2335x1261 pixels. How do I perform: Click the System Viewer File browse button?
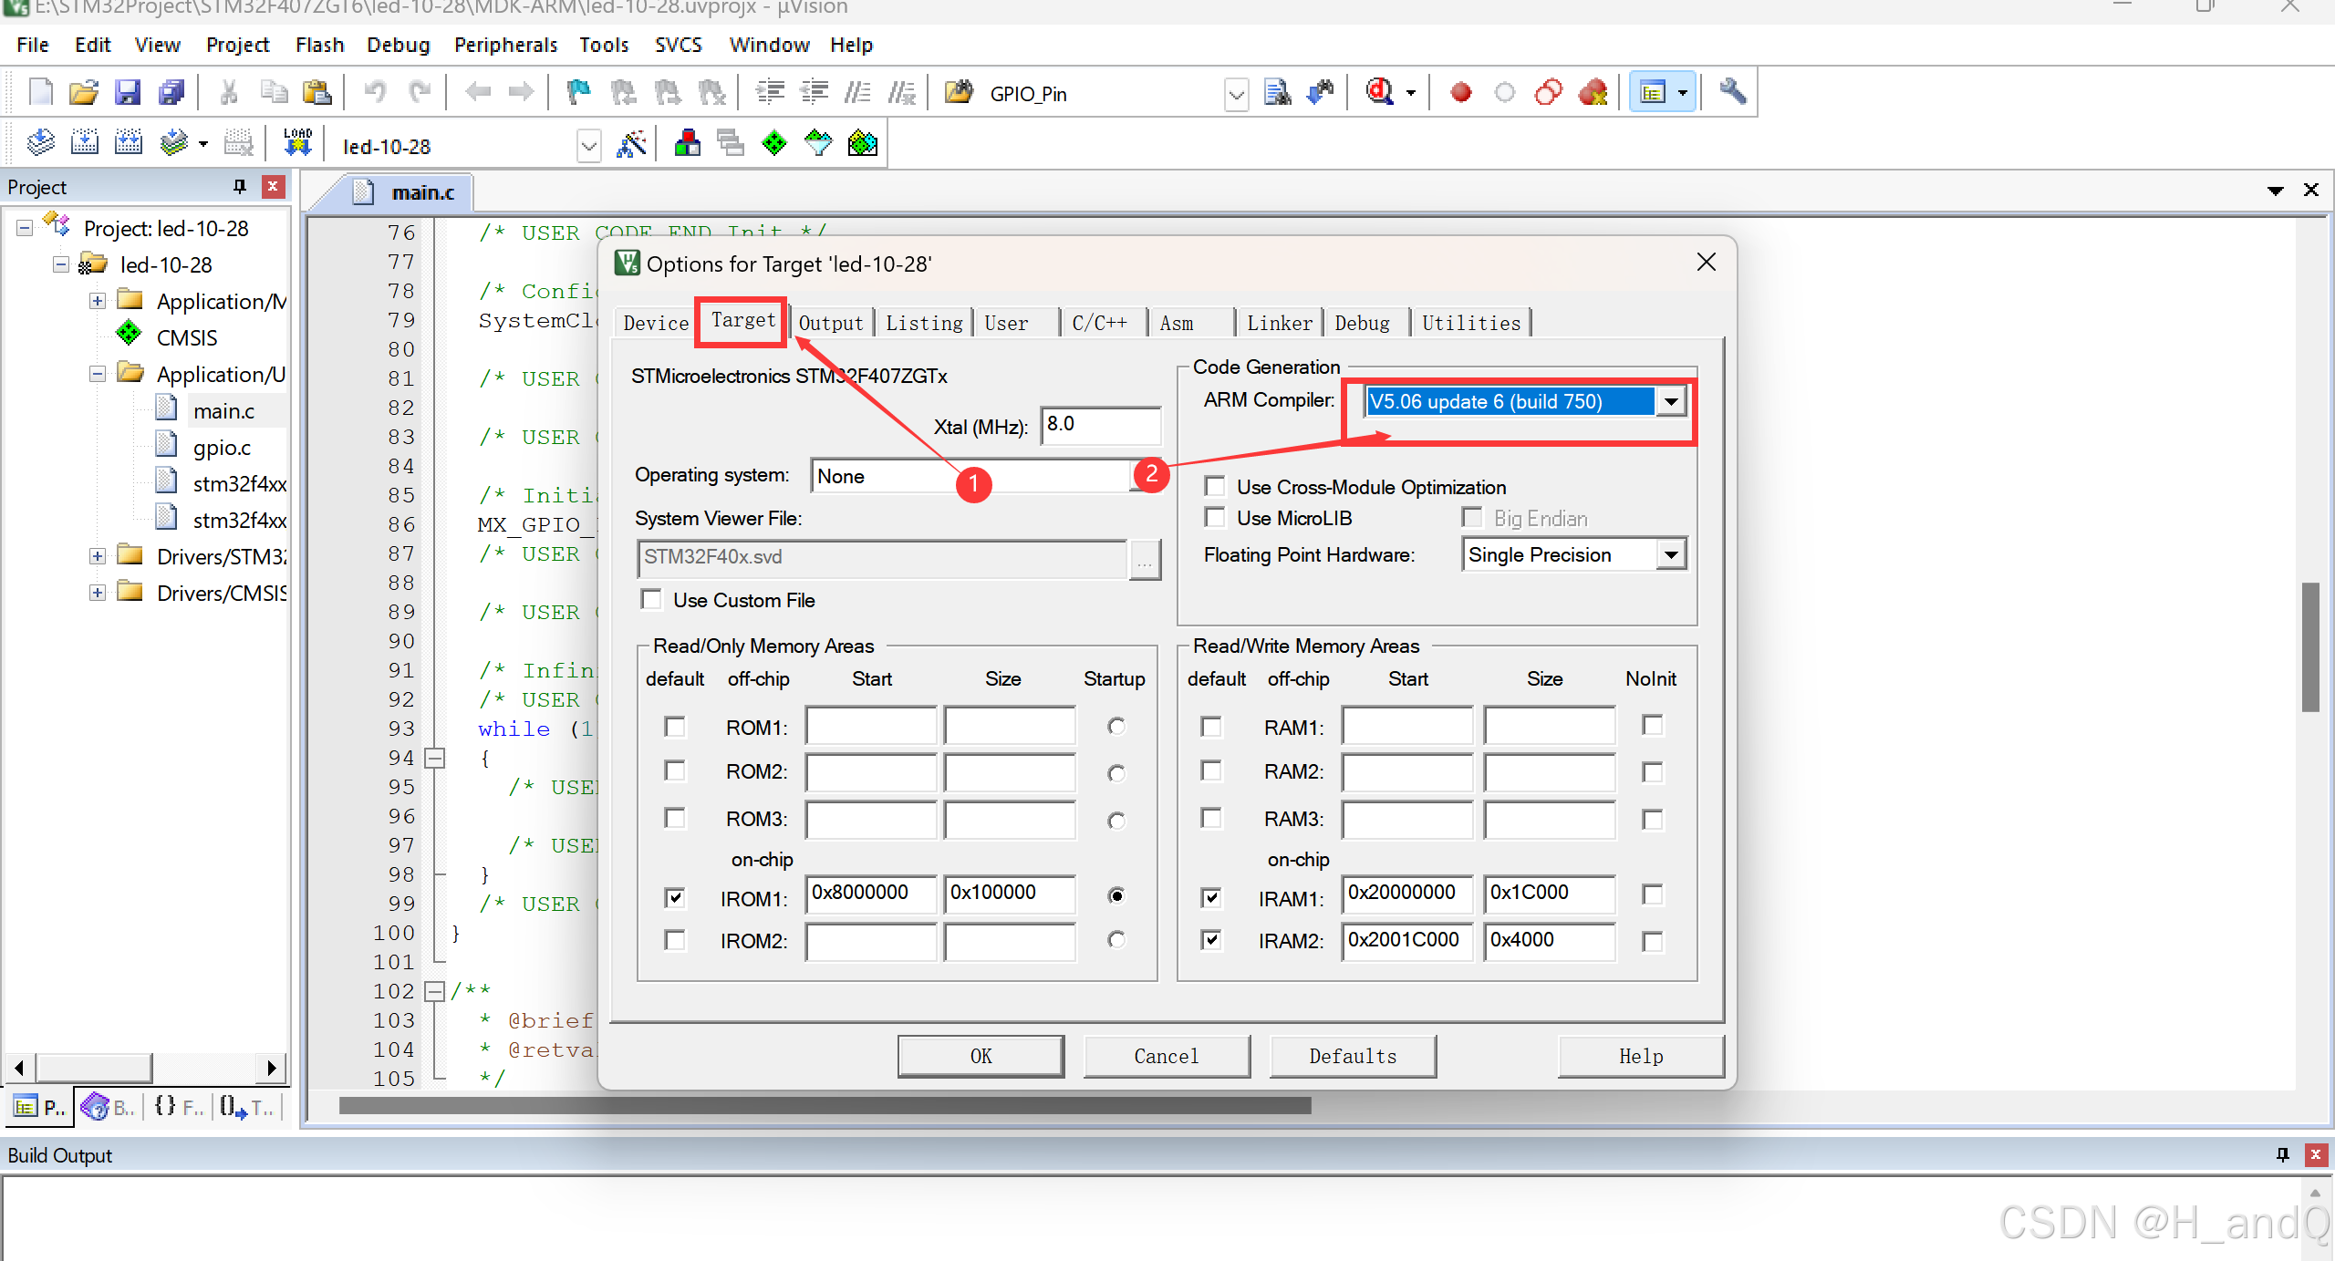point(1145,558)
